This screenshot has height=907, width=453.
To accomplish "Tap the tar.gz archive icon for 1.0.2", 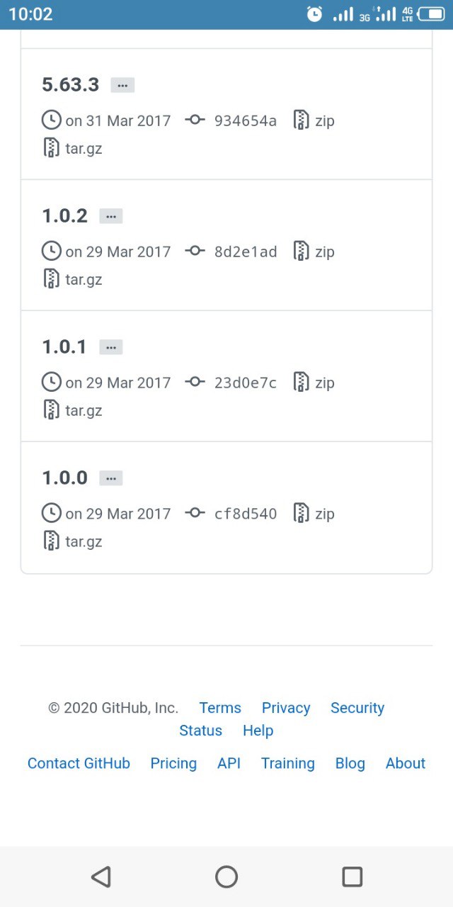I will pyautogui.click(x=51, y=279).
